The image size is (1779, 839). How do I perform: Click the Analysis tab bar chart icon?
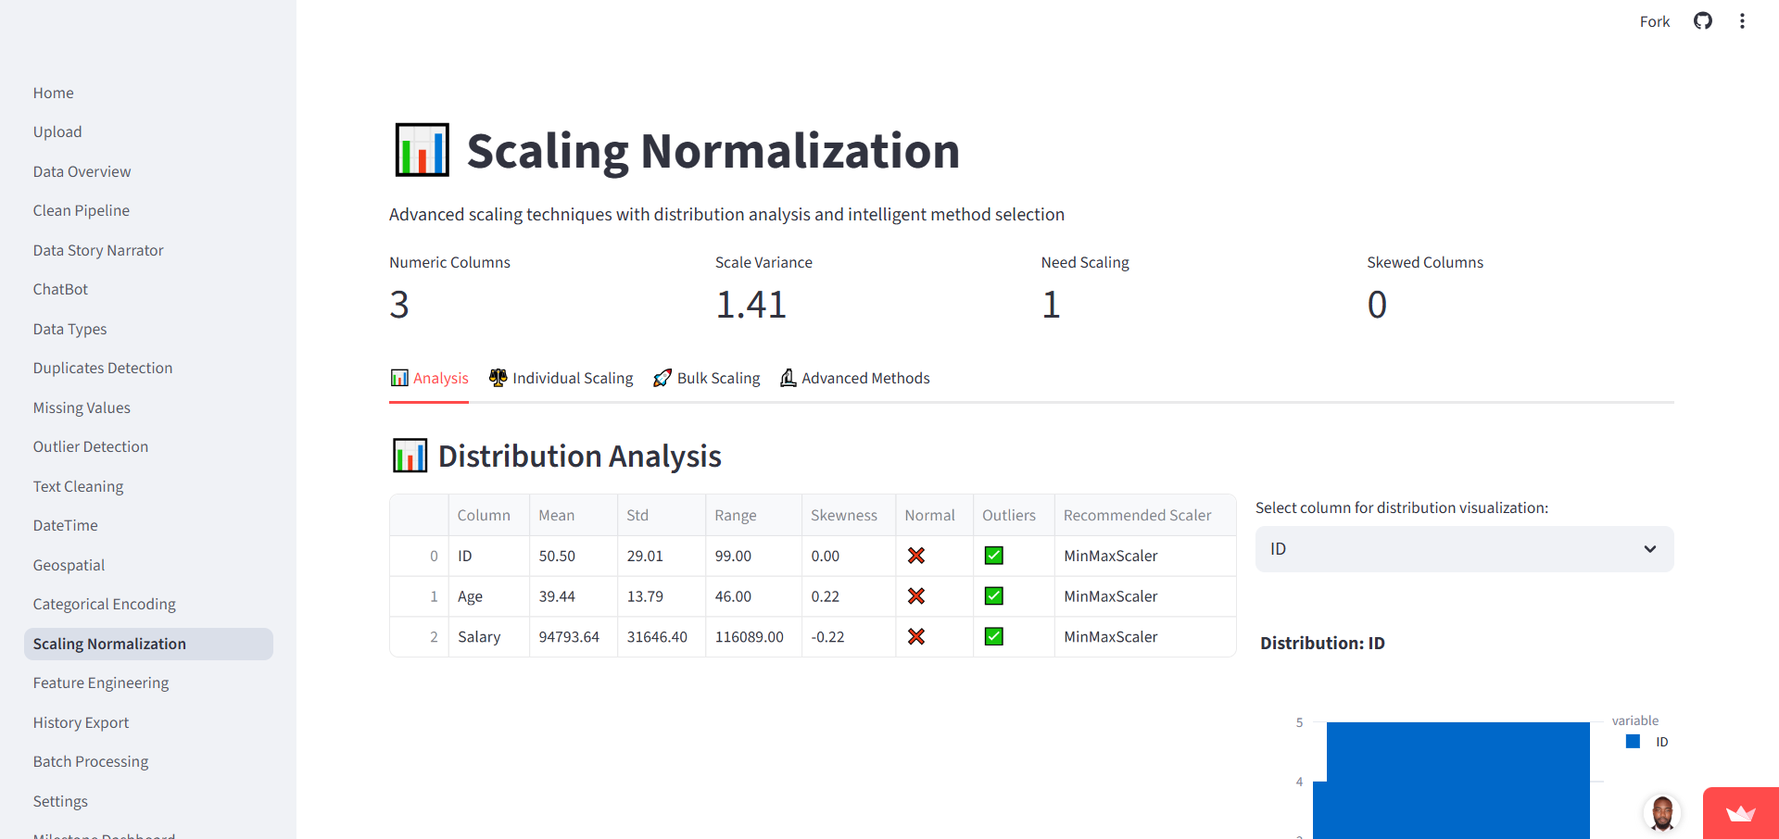[x=398, y=377]
